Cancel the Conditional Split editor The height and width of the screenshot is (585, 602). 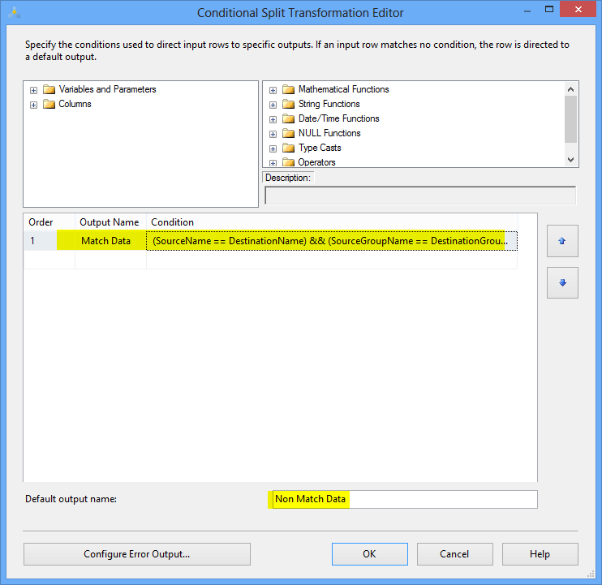[x=454, y=554]
